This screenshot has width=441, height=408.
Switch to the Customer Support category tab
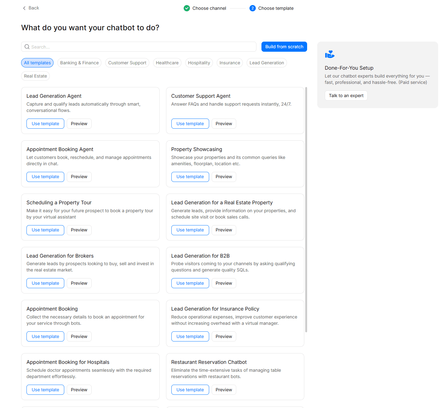[x=127, y=62]
